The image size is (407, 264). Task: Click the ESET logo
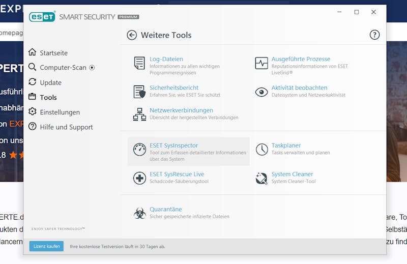(42, 17)
